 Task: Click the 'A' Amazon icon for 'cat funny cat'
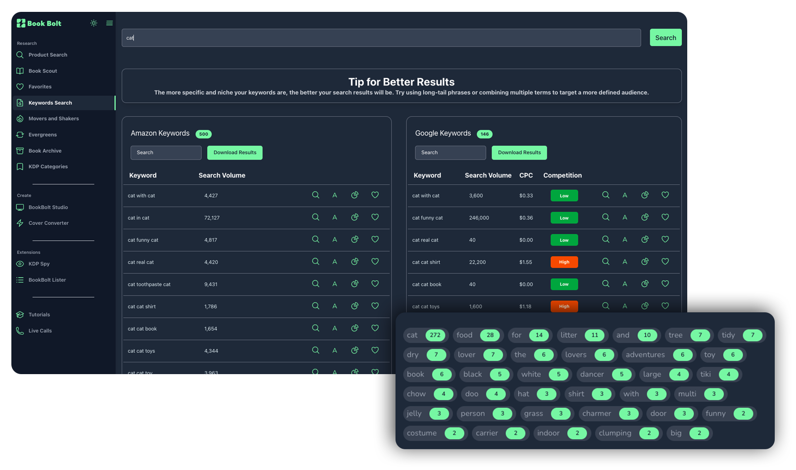point(335,240)
